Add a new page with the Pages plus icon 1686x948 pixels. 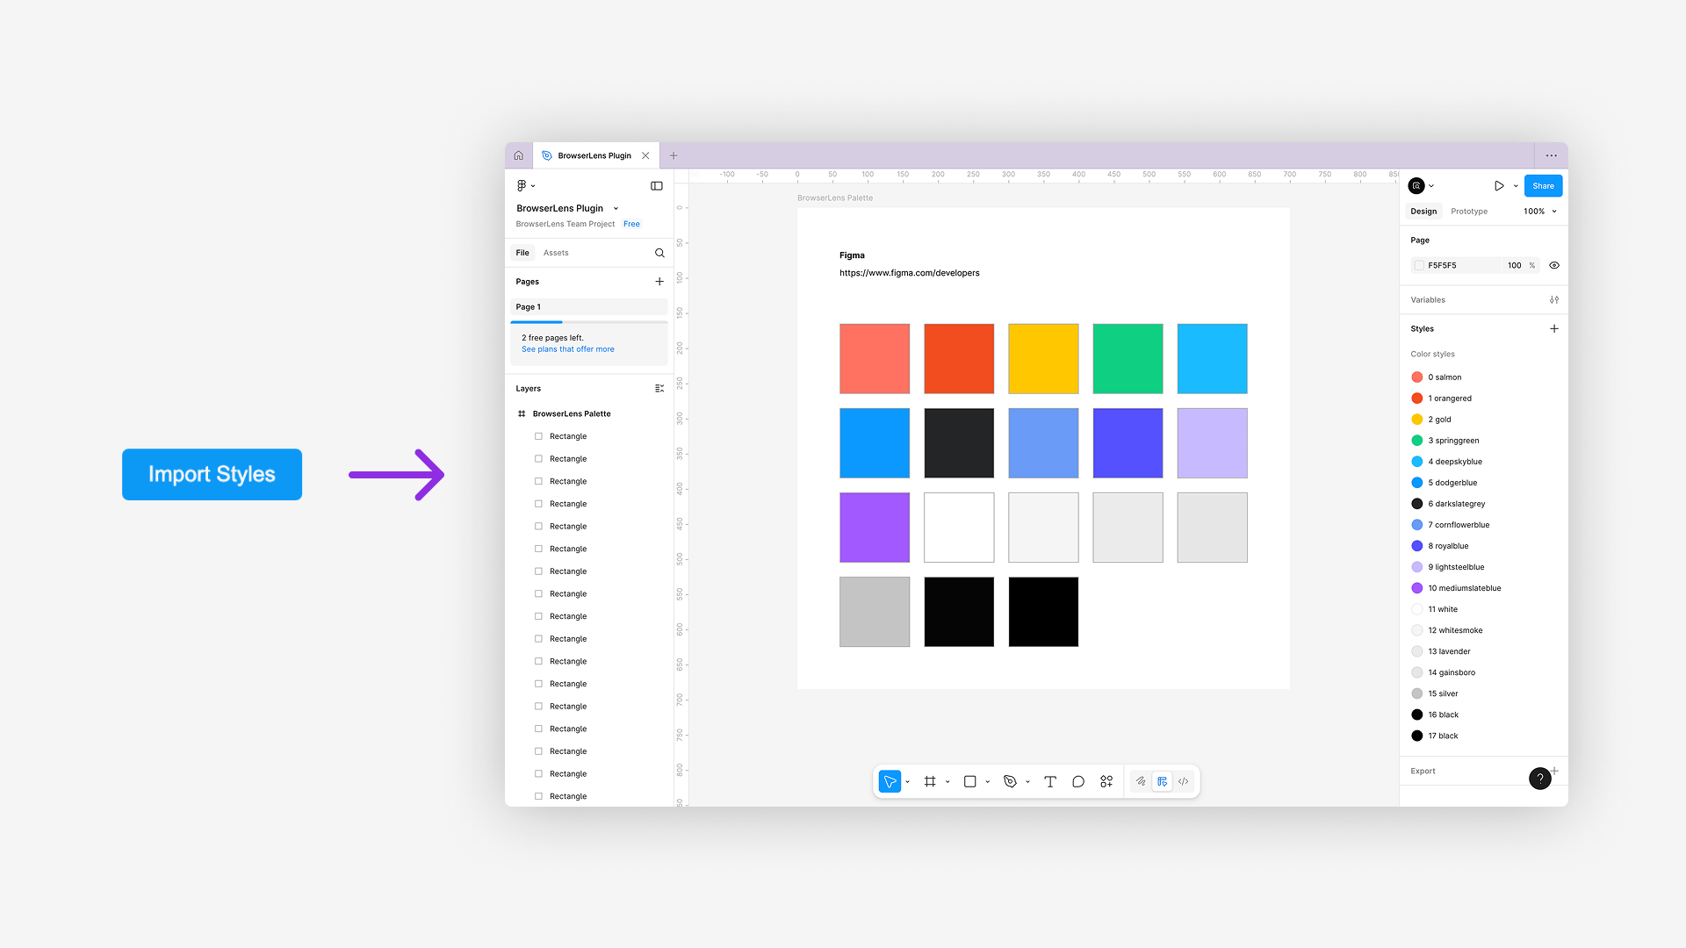coord(659,282)
